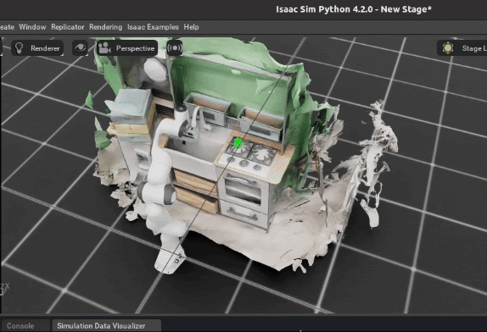Open the partially visible Create menu
Screen dimensions: 487x332
(7, 27)
